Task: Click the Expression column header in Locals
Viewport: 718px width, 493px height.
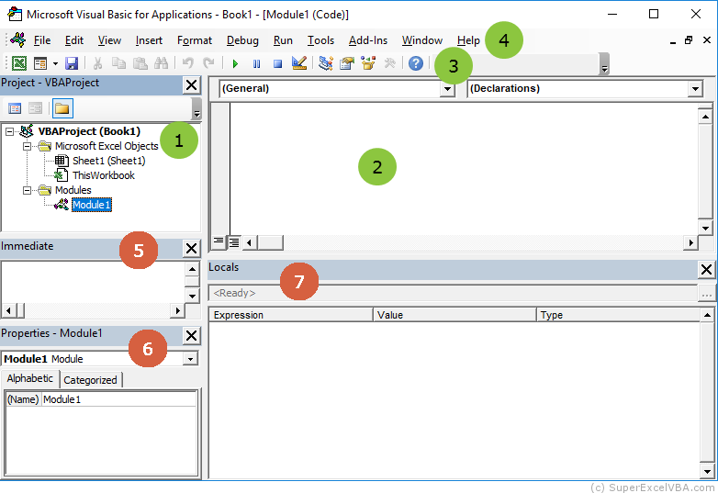Action: click(291, 315)
